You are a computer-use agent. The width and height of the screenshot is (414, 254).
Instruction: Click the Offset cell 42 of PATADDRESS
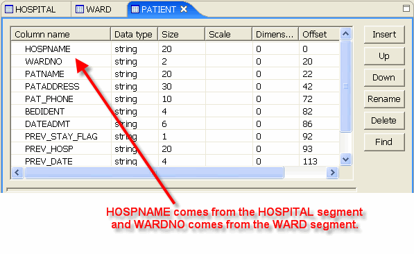(x=319, y=87)
